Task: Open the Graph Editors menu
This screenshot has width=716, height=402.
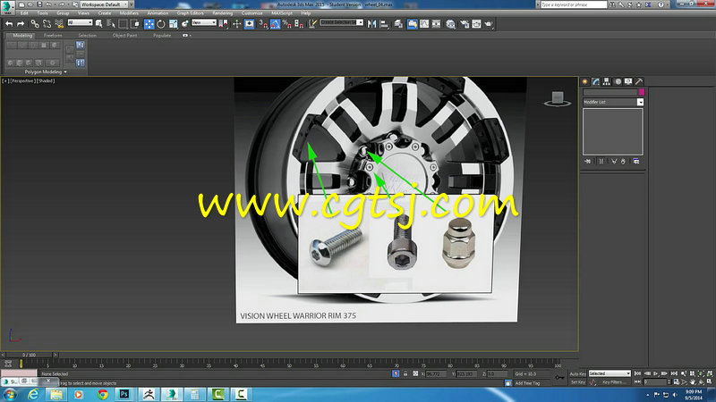Action: click(x=190, y=13)
